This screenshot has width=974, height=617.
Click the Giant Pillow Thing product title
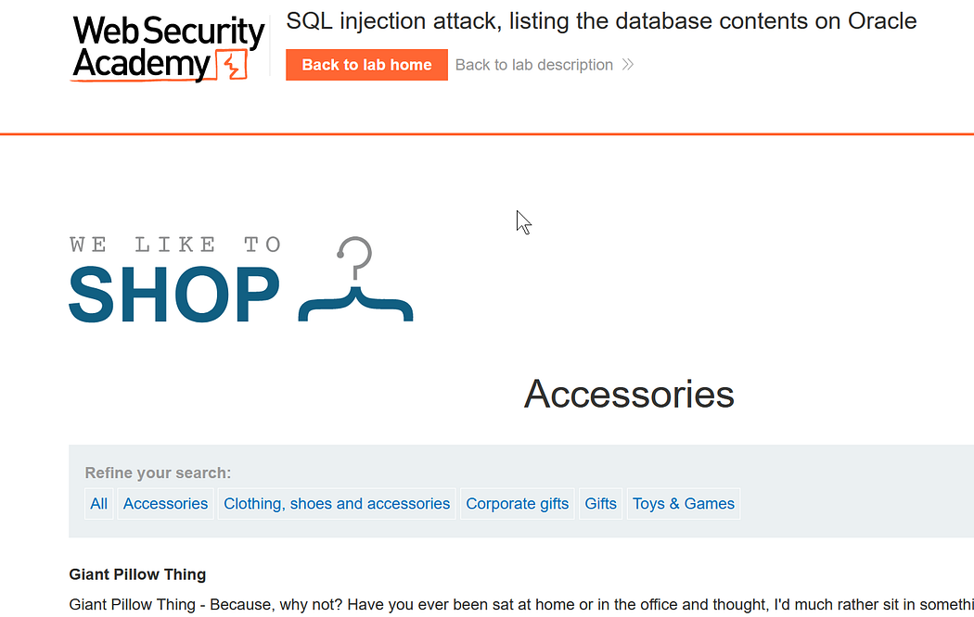coord(137,575)
